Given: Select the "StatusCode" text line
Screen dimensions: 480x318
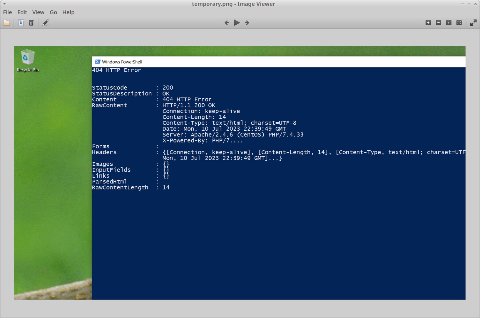Looking at the screenshot, I should pos(133,88).
